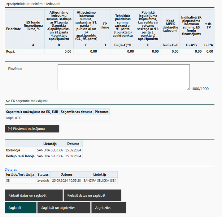Click the Lietotājs header in audit table

(50, 144)
